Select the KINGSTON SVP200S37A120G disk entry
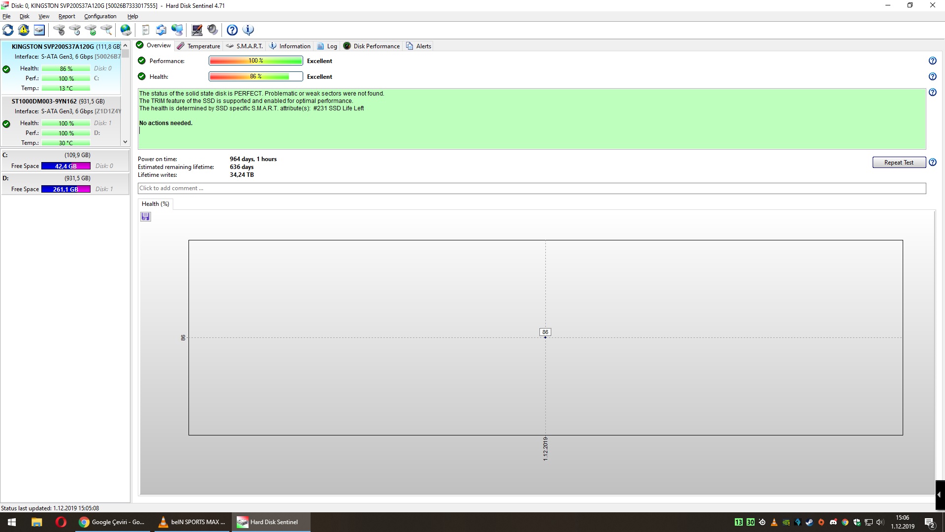 coord(62,68)
